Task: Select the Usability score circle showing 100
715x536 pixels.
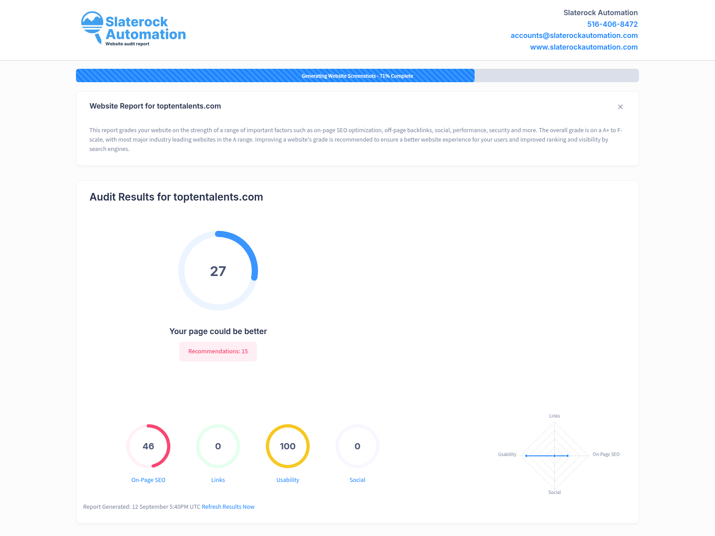Action: (x=288, y=446)
